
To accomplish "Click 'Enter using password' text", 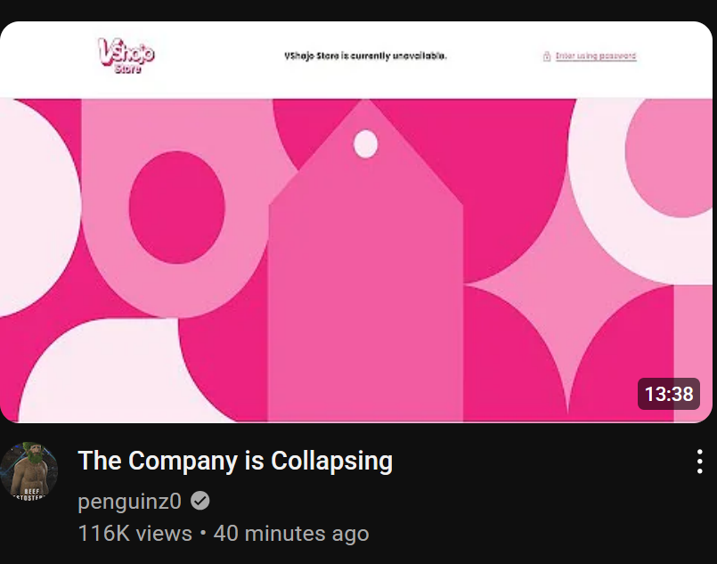I will tap(596, 56).
